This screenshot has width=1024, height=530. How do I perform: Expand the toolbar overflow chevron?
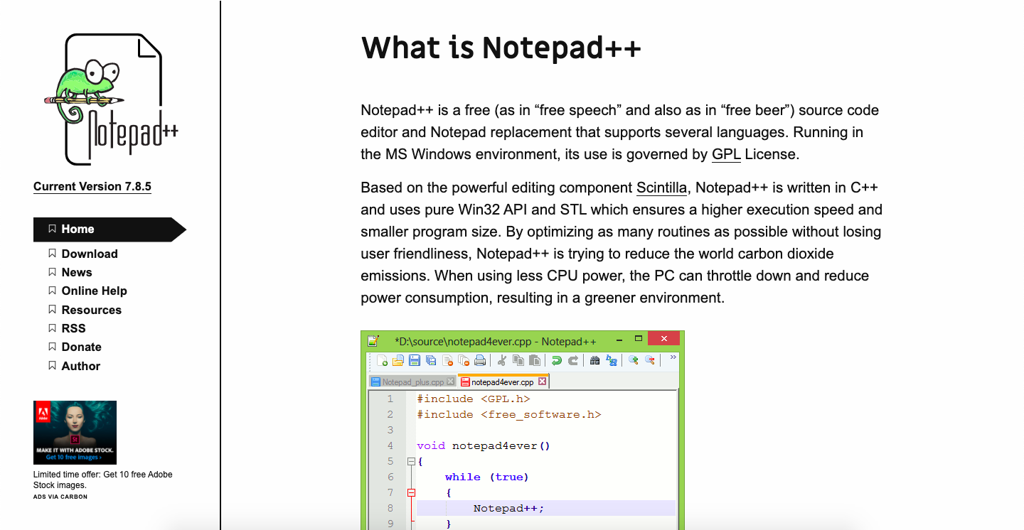pyautogui.click(x=673, y=357)
